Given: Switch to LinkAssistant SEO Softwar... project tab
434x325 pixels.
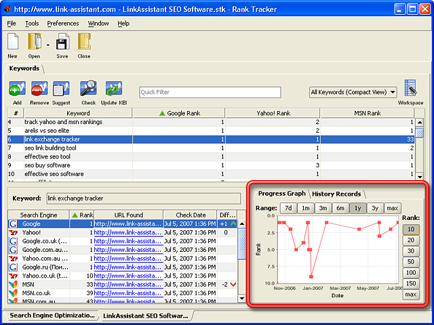Looking at the screenshot, I should (x=146, y=316).
